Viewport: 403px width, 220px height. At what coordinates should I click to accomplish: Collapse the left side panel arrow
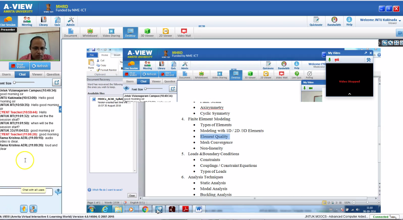coord(60,109)
